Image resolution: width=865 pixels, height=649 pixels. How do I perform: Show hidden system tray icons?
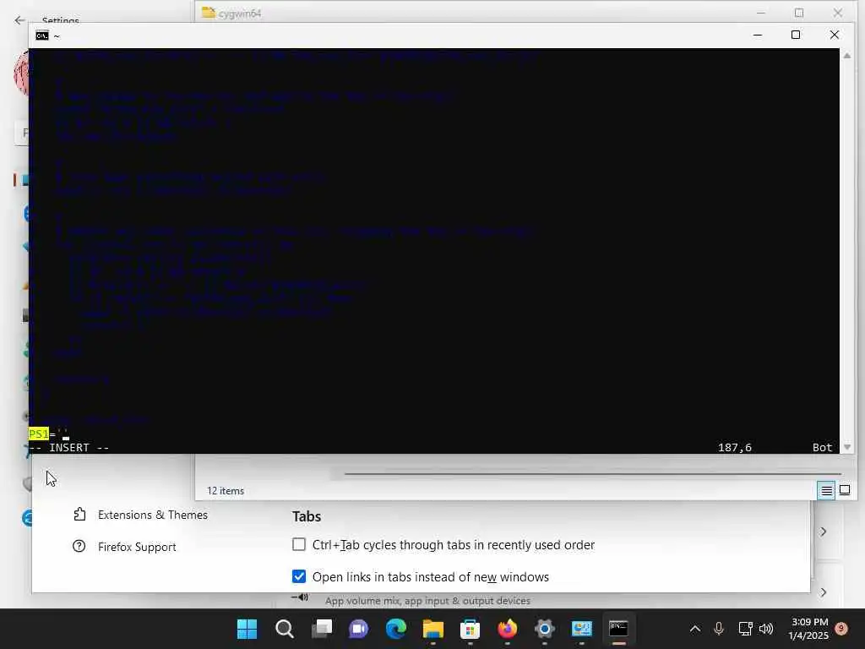click(x=695, y=629)
